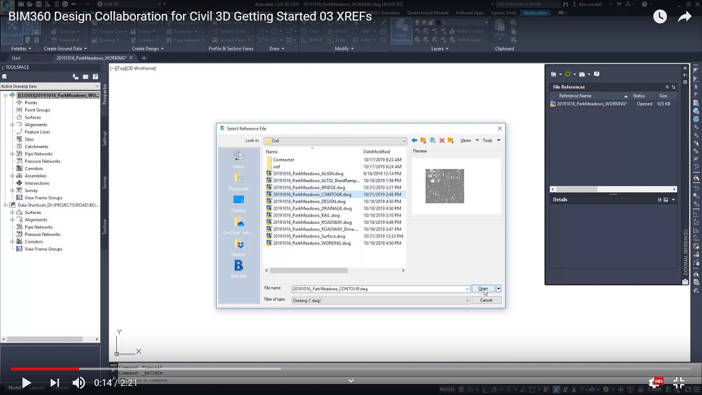Image resolution: width=702 pixels, height=395 pixels.
Task: Click the Layer Properties icon in ribbon
Action: (x=401, y=32)
